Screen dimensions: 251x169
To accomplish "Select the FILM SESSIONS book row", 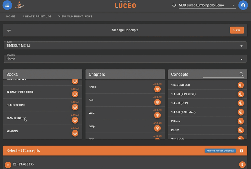I will [43, 105].
